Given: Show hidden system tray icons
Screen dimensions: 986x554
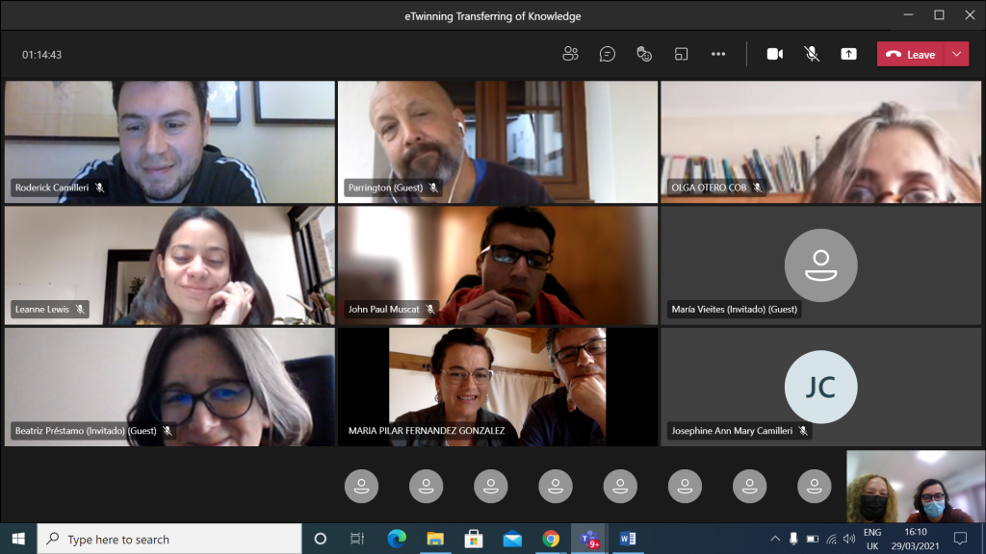Looking at the screenshot, I should coord(775,539).
